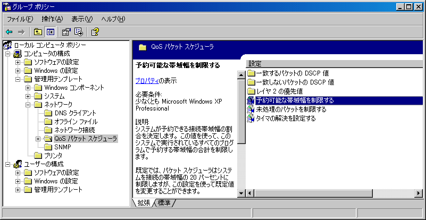Maximize the グループ ポリシー window
The height and width of the screenshot is (220, 426).
pos(408,7)
